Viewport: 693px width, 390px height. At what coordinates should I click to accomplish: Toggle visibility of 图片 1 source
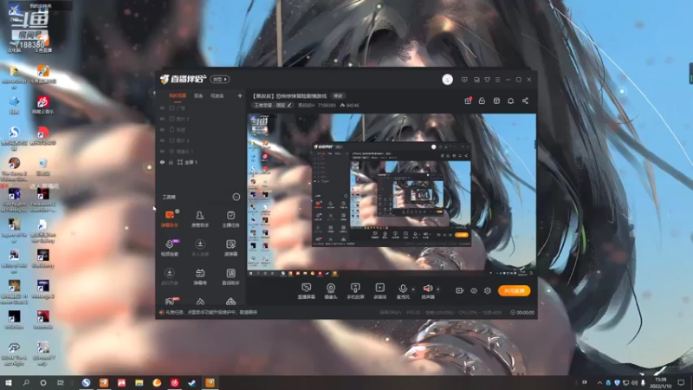click(x=162, y=119)
